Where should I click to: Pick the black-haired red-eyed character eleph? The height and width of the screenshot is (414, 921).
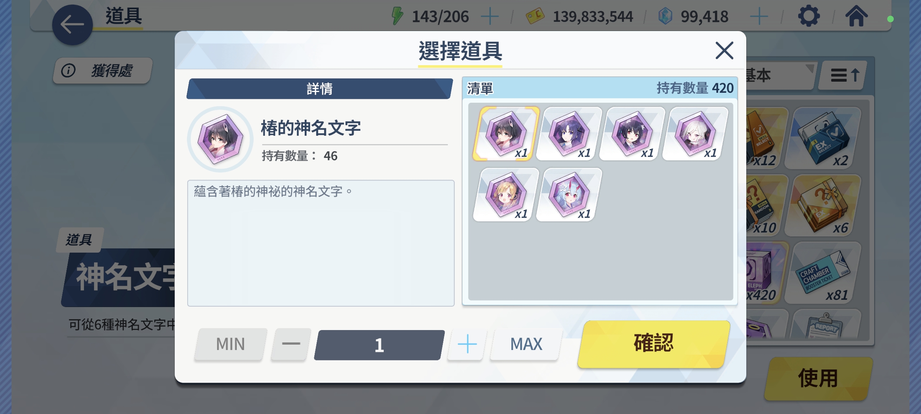632,133
